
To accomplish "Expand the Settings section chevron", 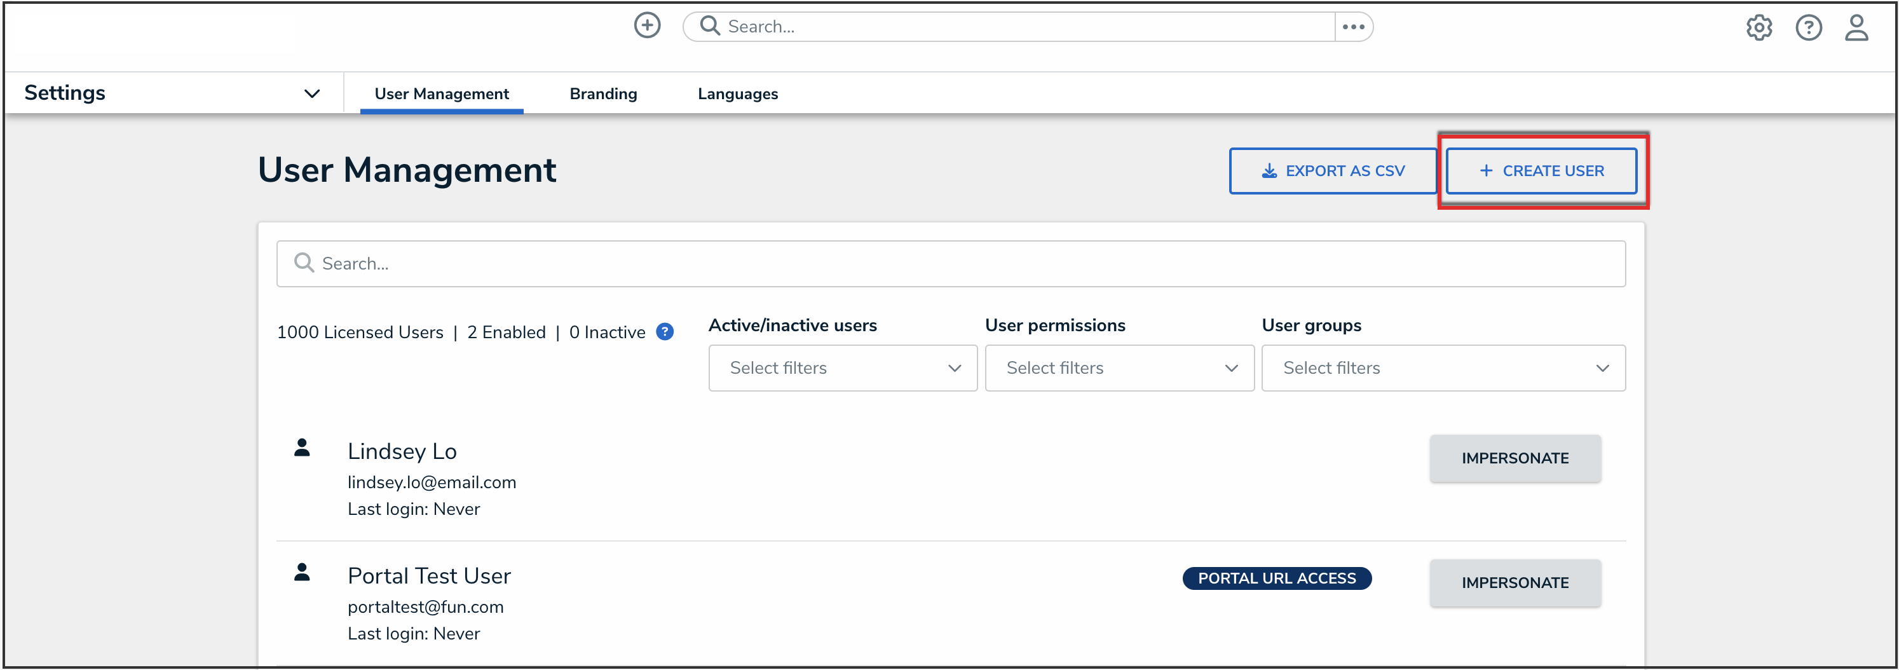I will click(312, 93).
